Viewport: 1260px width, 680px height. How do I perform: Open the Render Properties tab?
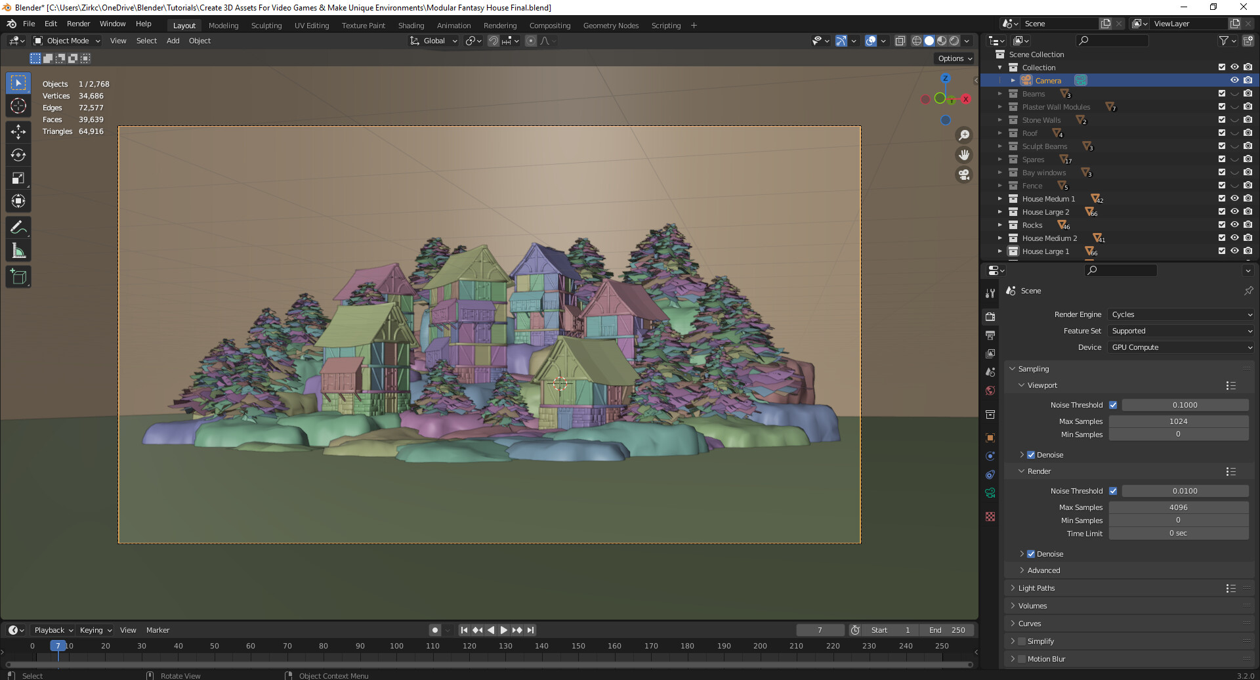[x=990, y=316]
